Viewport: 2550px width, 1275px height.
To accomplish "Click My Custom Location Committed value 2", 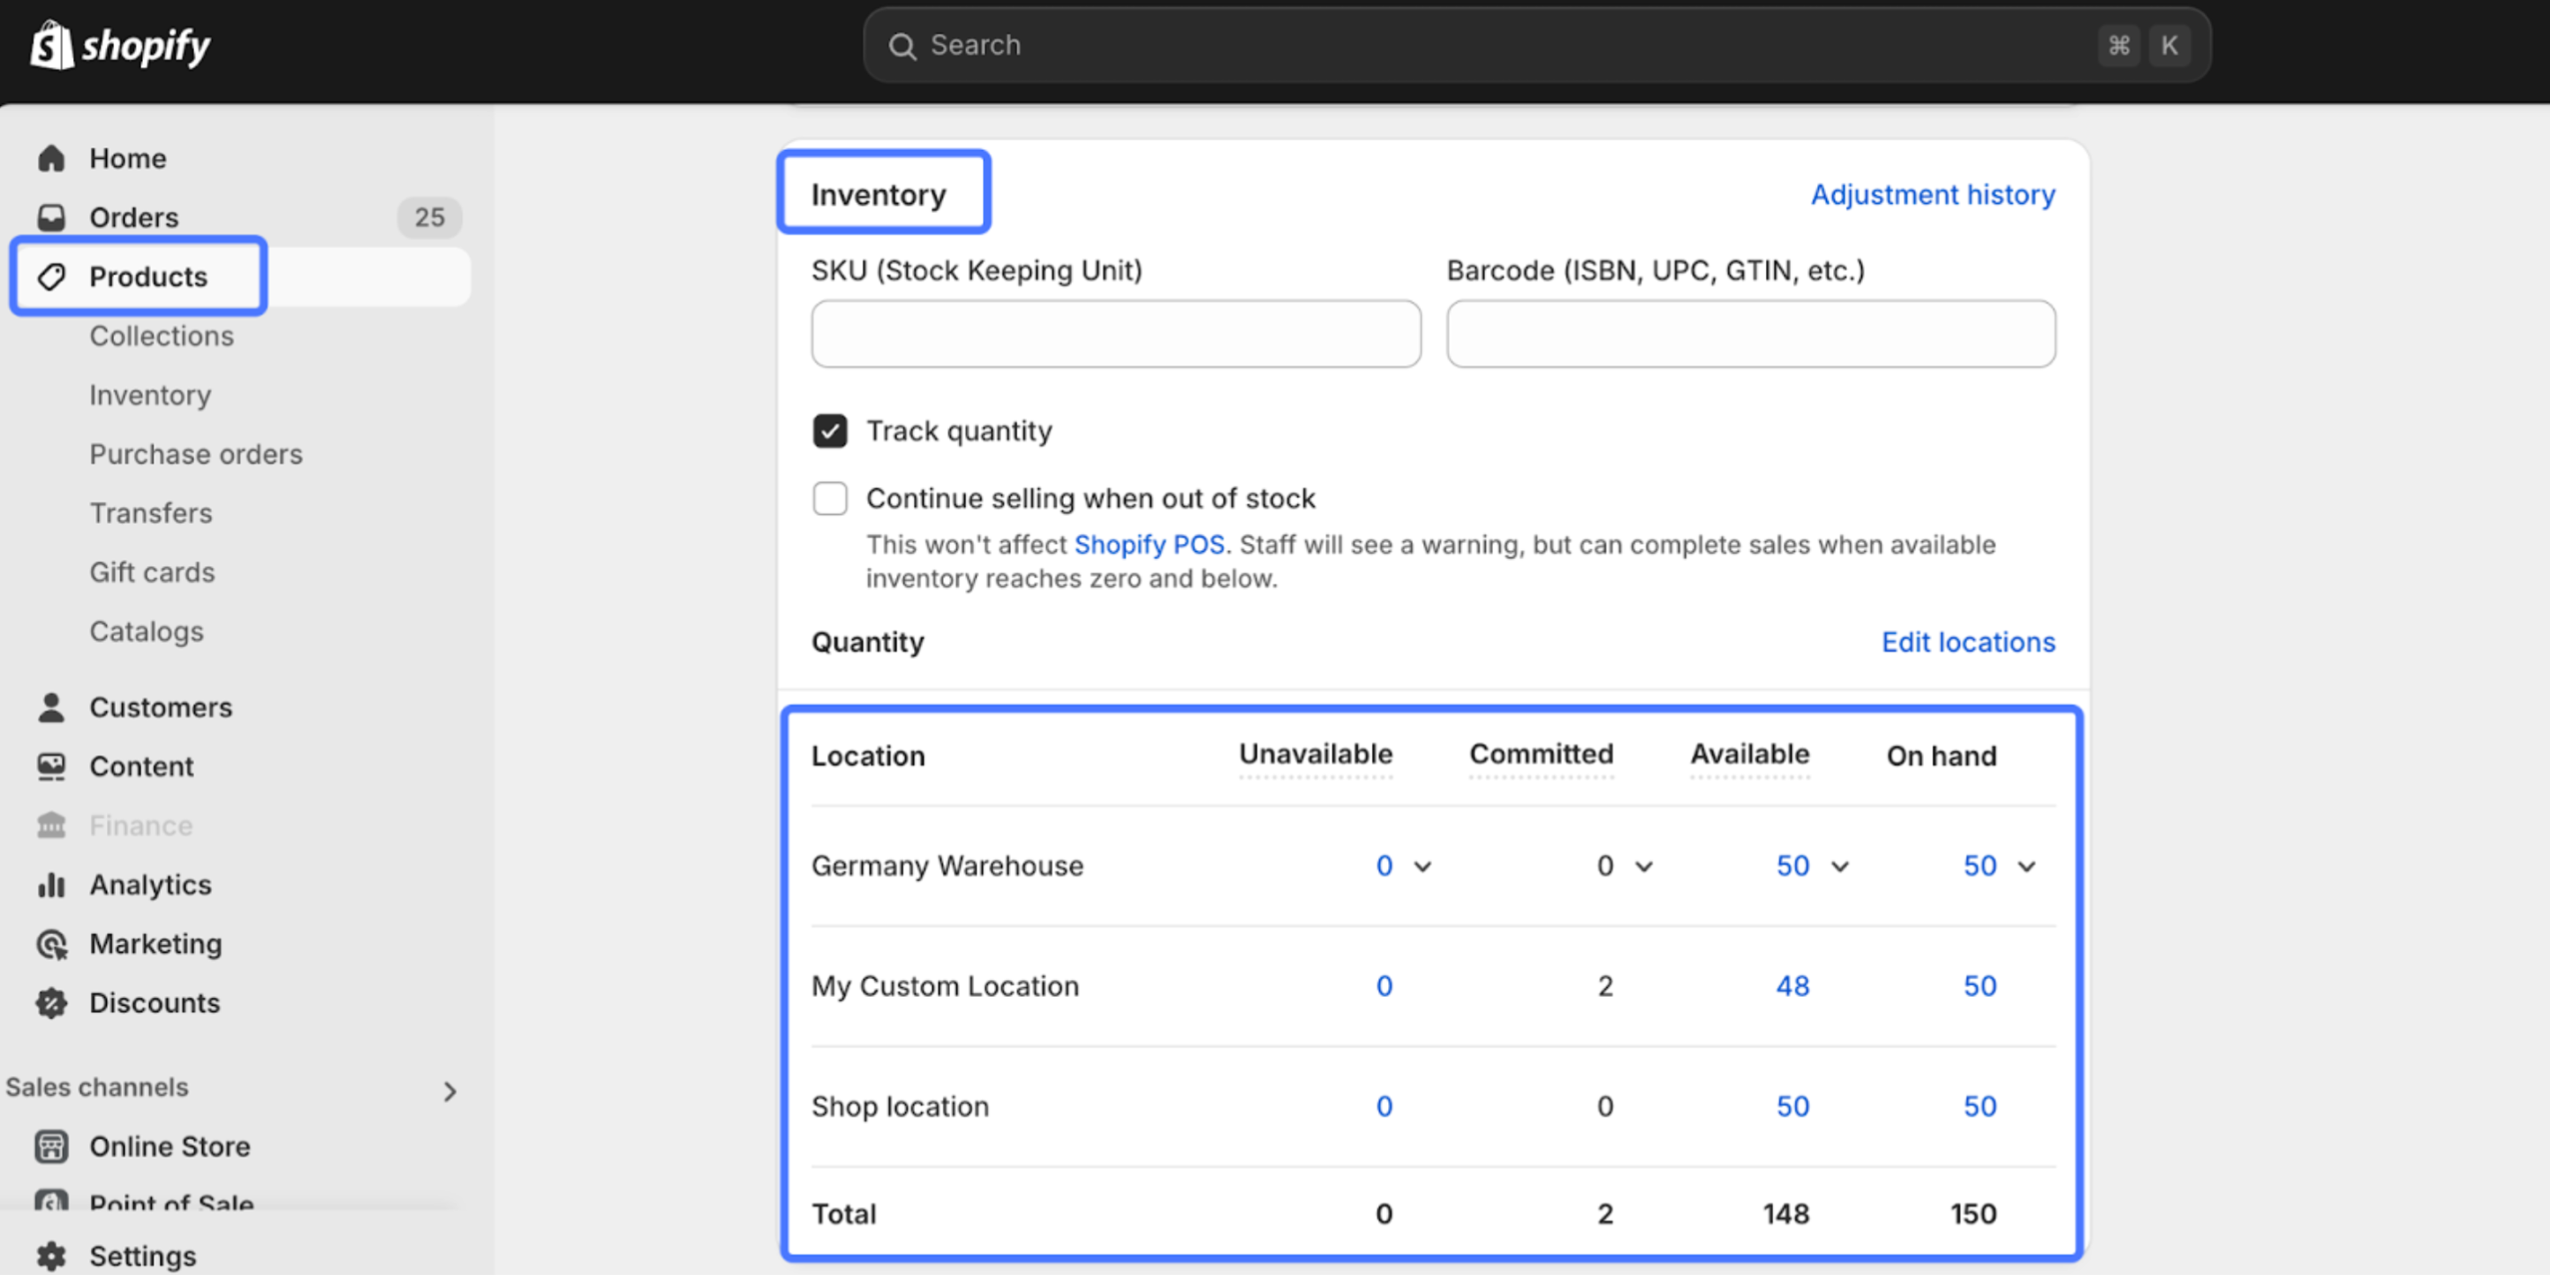I will [1604, 986].
